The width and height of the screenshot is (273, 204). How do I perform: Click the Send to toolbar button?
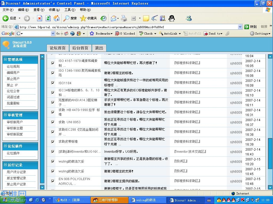(213, 33)
